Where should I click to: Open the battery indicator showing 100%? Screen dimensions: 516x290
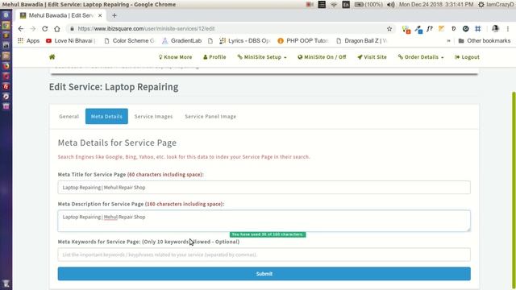(x=368, y=5)
